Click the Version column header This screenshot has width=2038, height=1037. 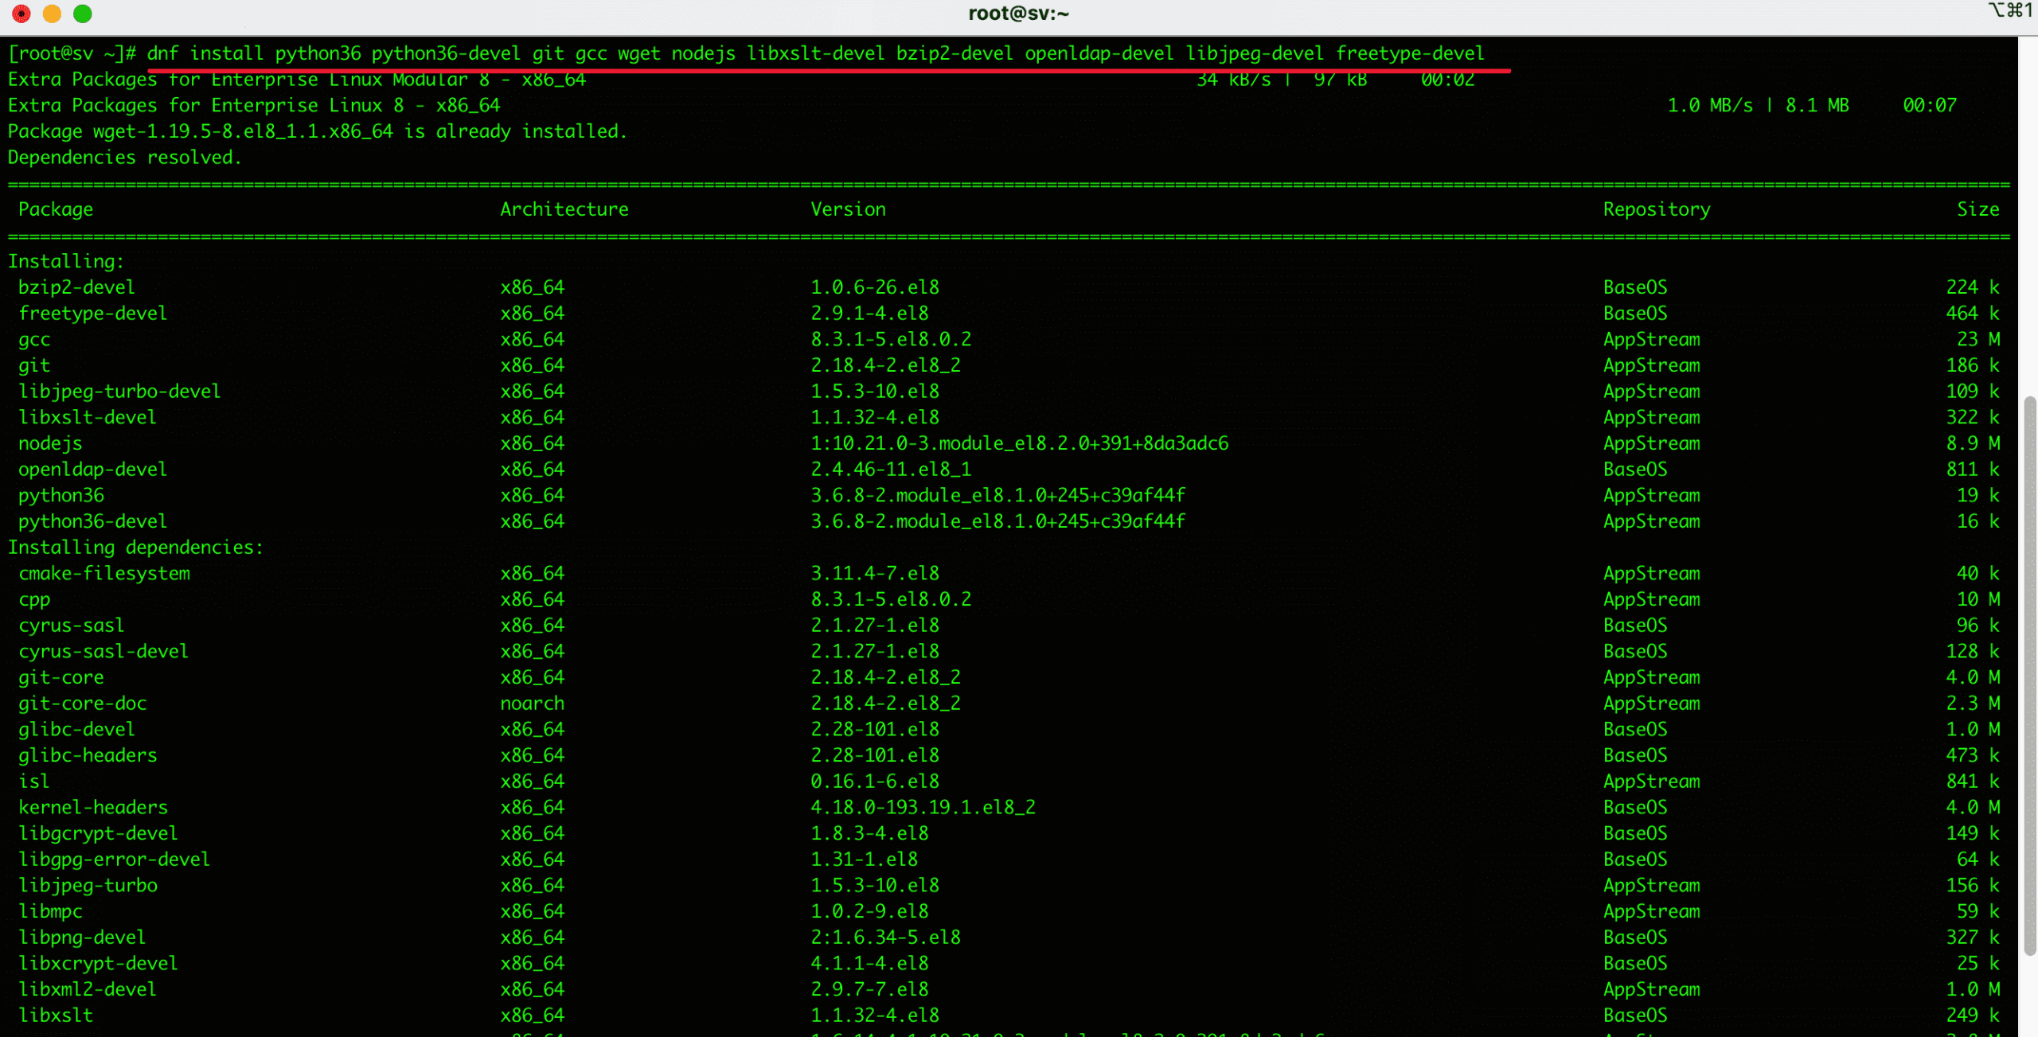point(848,209)
